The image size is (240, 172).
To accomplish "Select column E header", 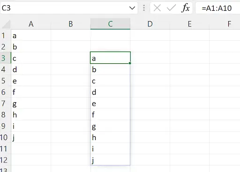I will tap(189, 24).
